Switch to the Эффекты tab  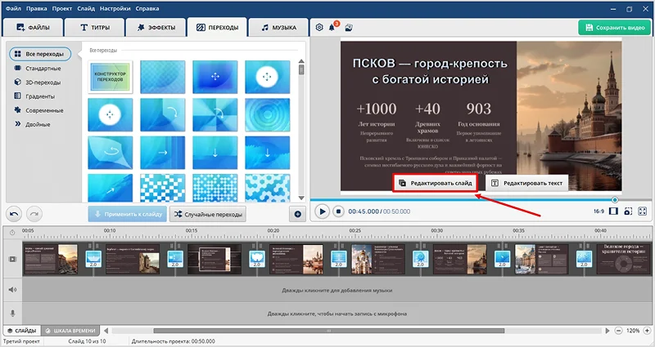click(156, 28)
